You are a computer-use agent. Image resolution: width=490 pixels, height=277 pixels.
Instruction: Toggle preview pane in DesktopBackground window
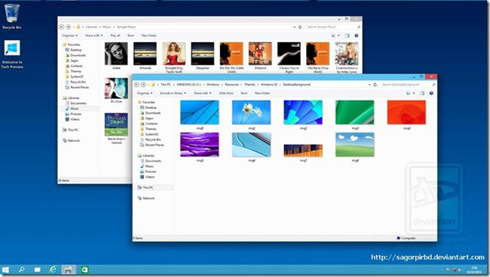pyautogui.click(x=422, y=93)
